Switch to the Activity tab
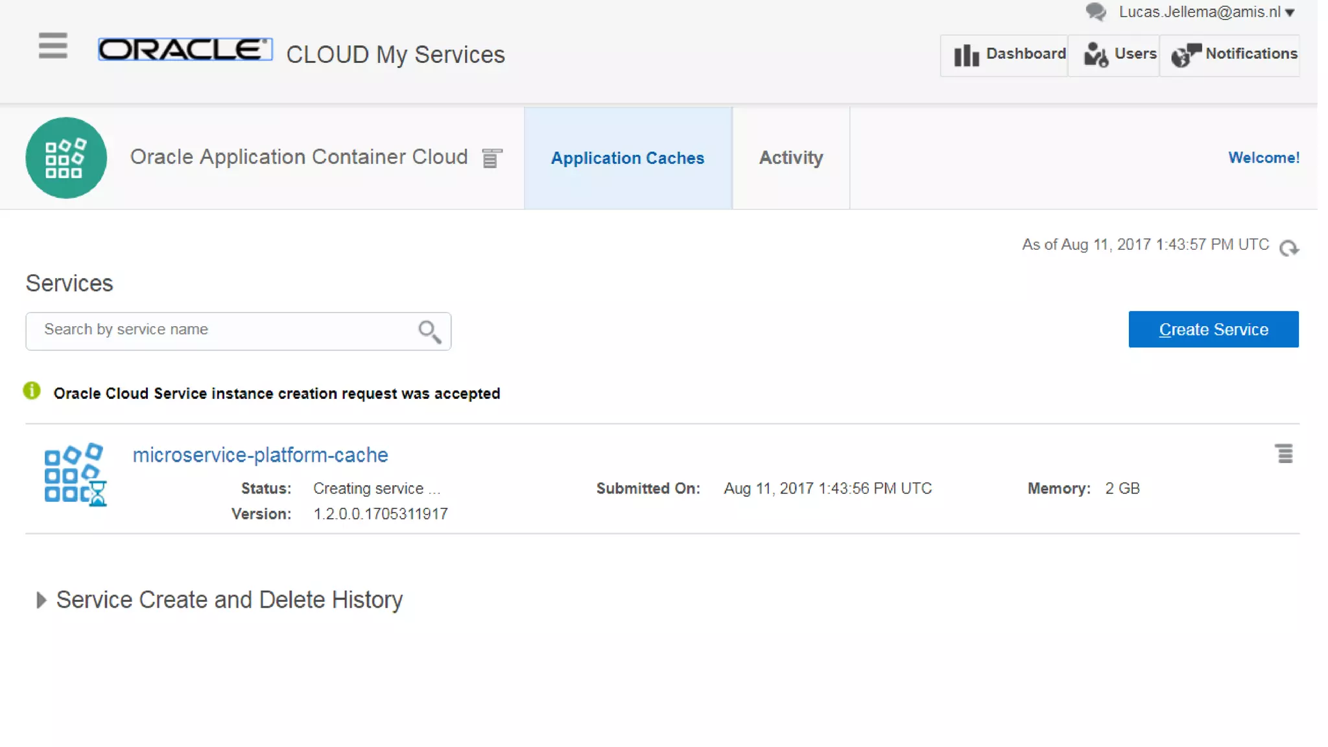 pos(790,158)
